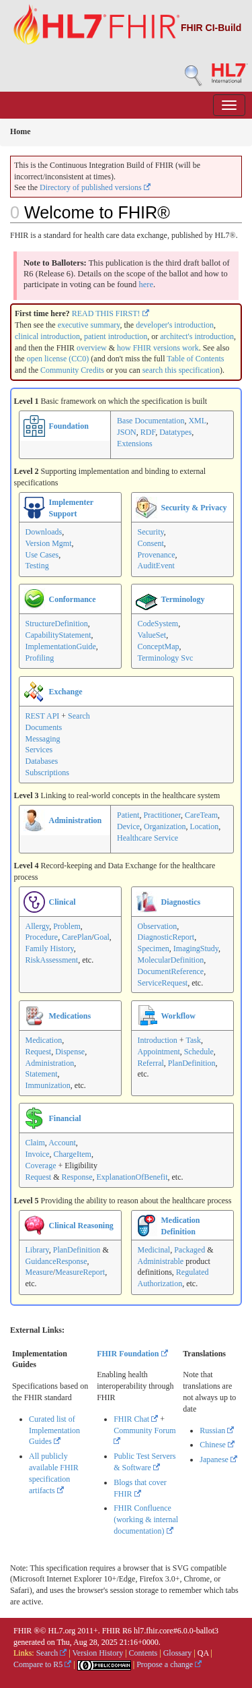Open the REST API link under Exchange
Viewport: 252px width, 1688px height.
coord(42,716)
